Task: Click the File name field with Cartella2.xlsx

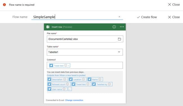Action: (85, 39)
